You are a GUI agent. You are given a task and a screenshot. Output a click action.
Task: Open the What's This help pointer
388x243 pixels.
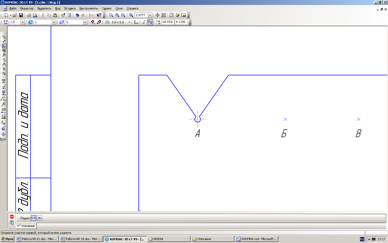coord(99,15)
